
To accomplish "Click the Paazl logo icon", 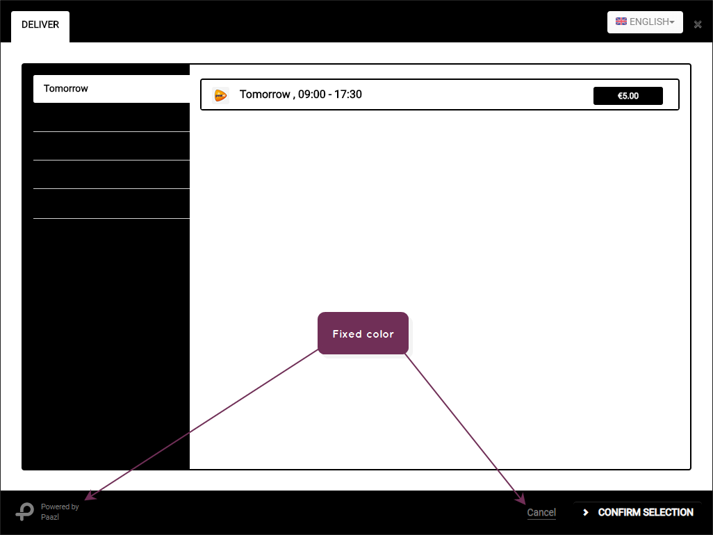I will point(25,511).
